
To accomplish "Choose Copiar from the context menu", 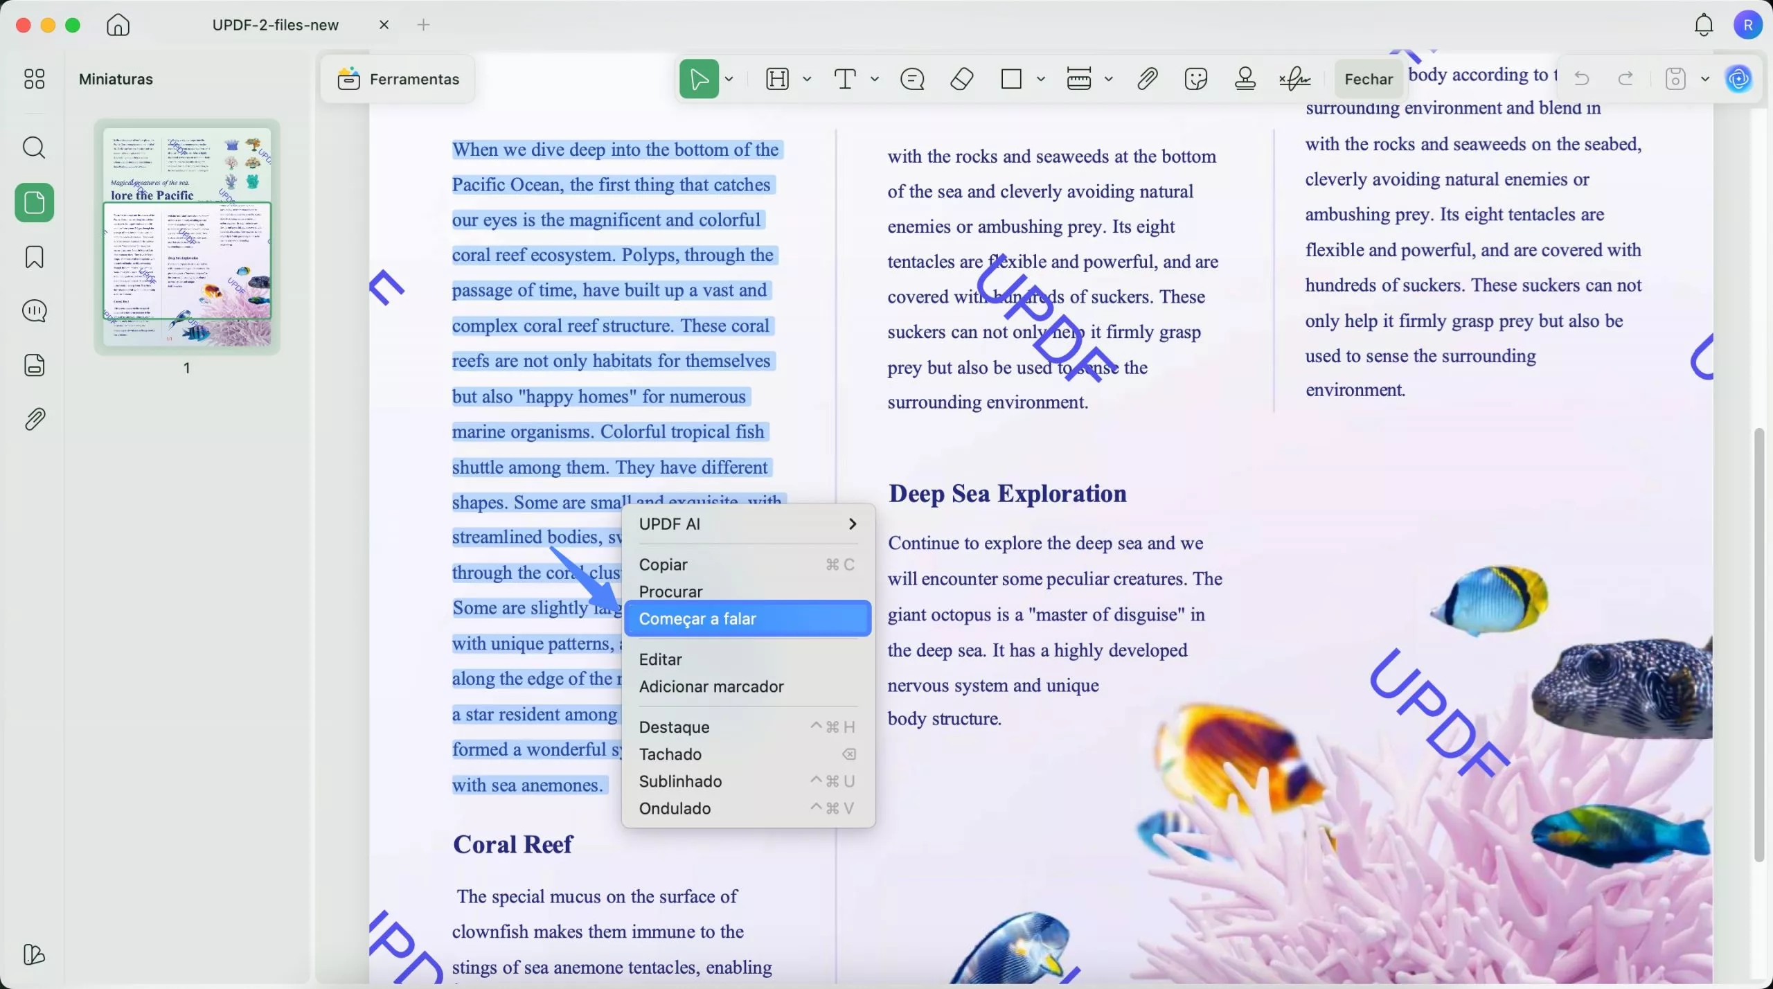I will (663, 564).
